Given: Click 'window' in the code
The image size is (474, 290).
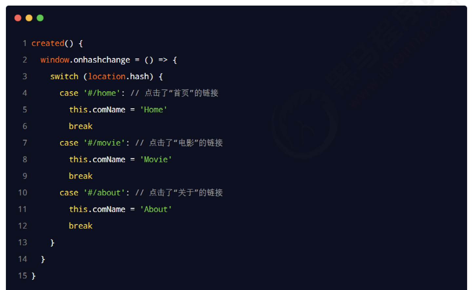Looking at the screenshot, I should (x=55, y=60).
